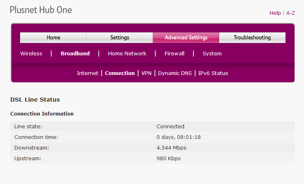
Task: Select the Advanced Settings tab
Action: click(186, 38)
